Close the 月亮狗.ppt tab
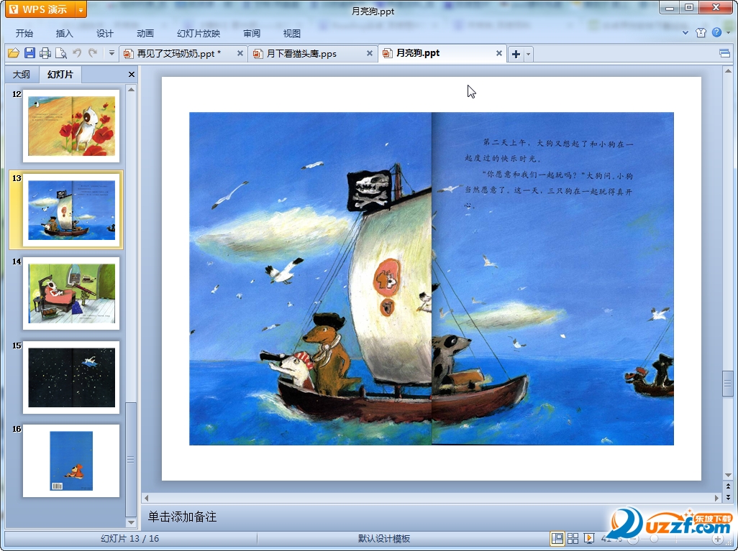Screen dimensions: 738x551 (x=499, y=53)
